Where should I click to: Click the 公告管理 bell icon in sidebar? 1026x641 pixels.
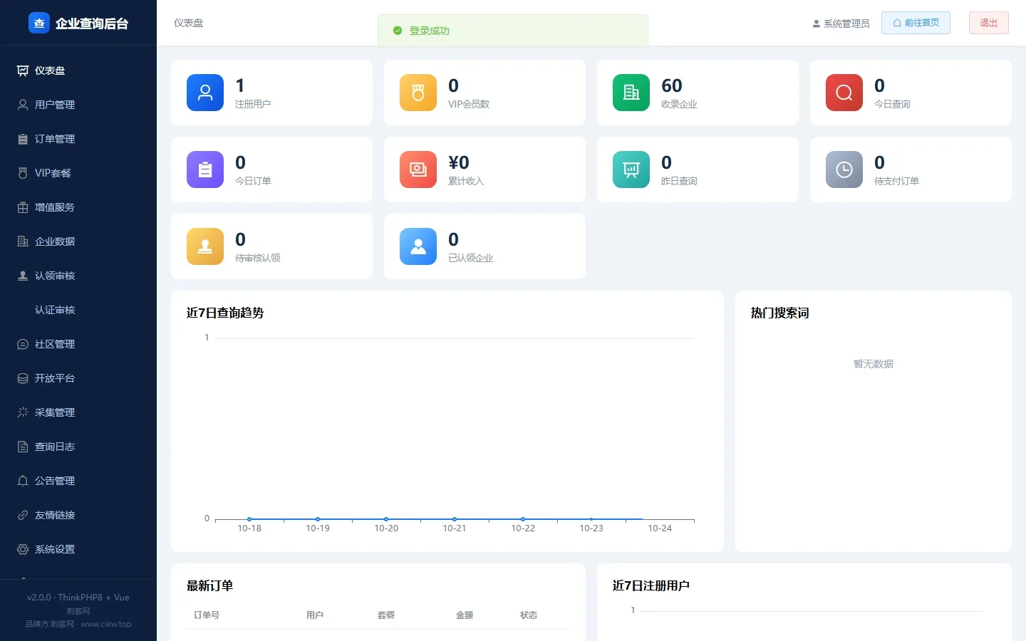pyautogui.click(x=23, y=481)
